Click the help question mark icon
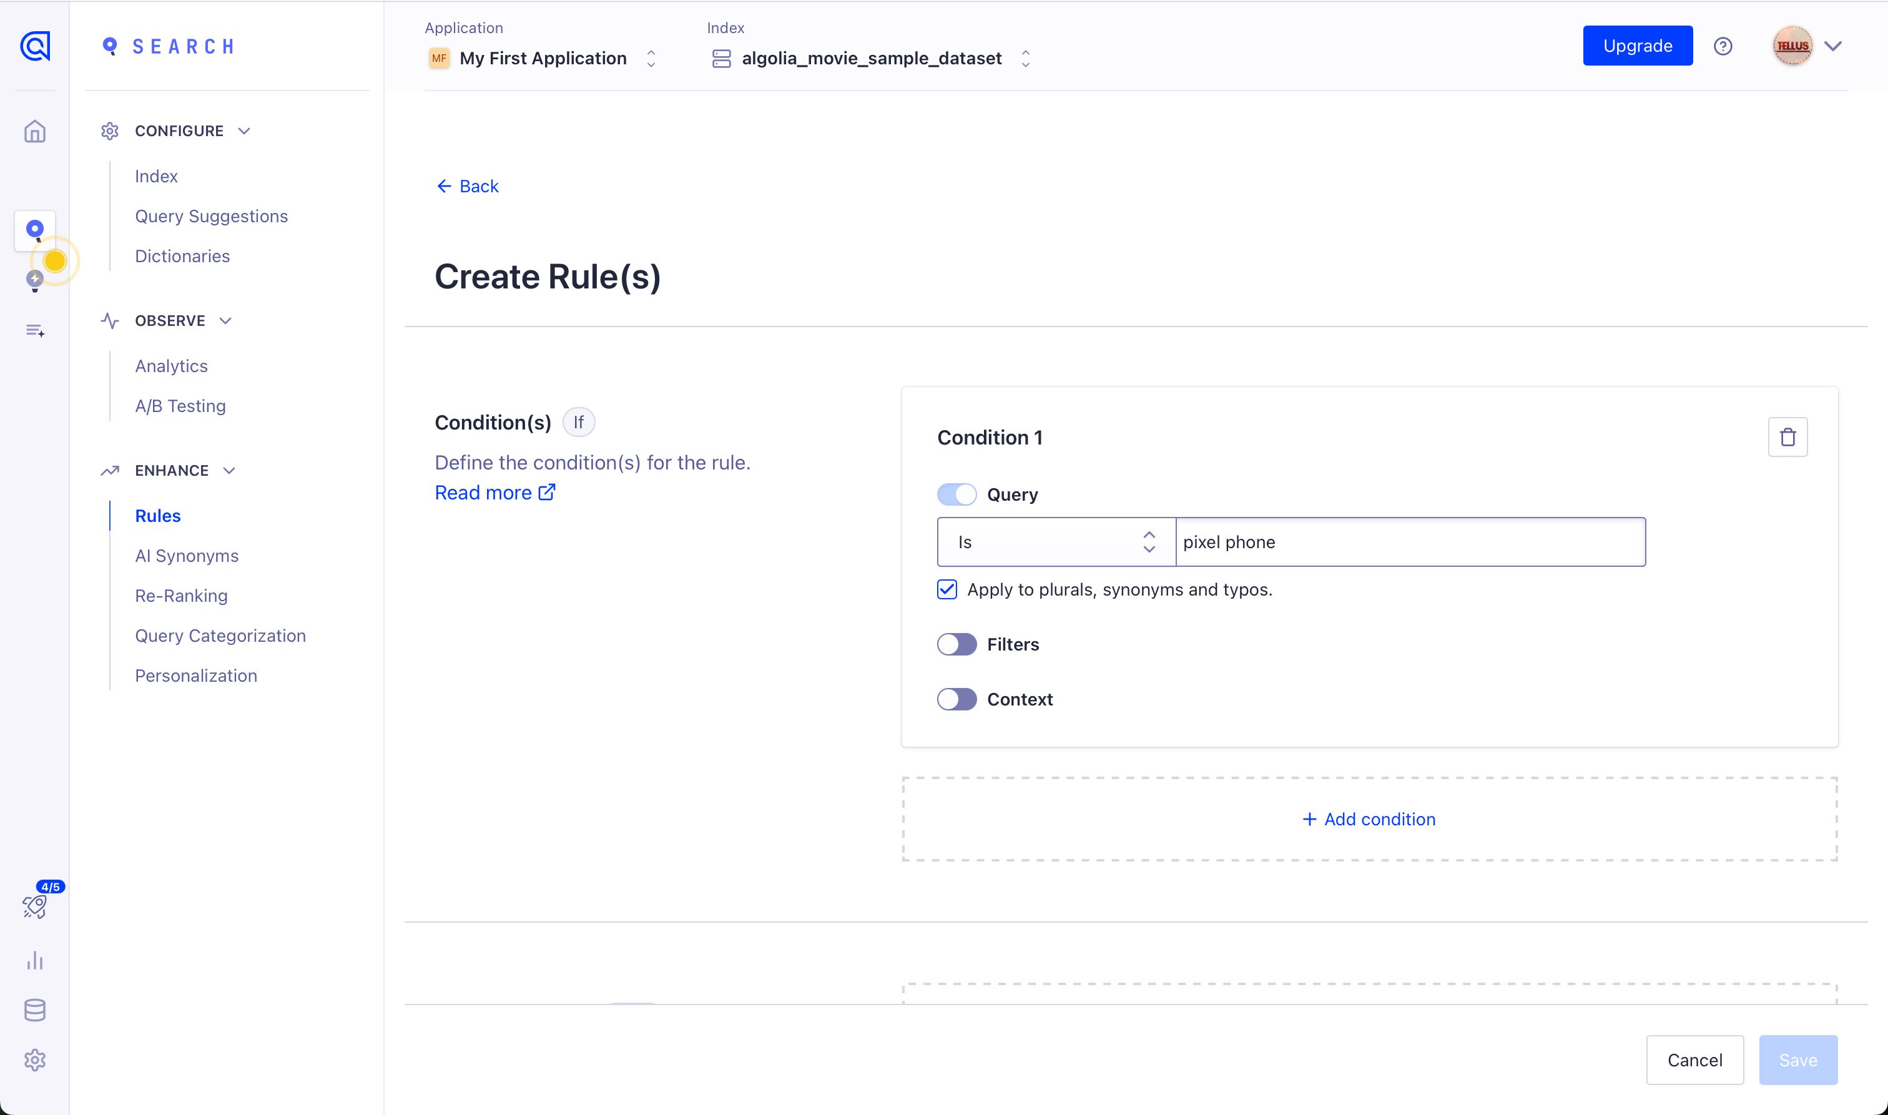The height and width of the screenshot is (1115, 1888). pyautogui.click(x=1723, y=47)
